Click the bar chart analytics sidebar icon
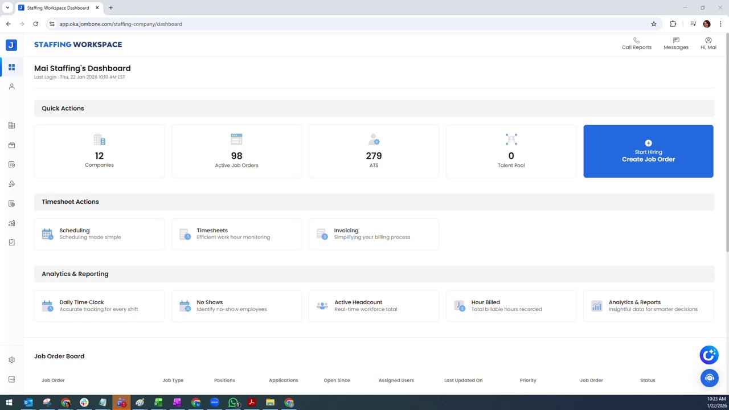729x410 pixels. coord(11,223)
